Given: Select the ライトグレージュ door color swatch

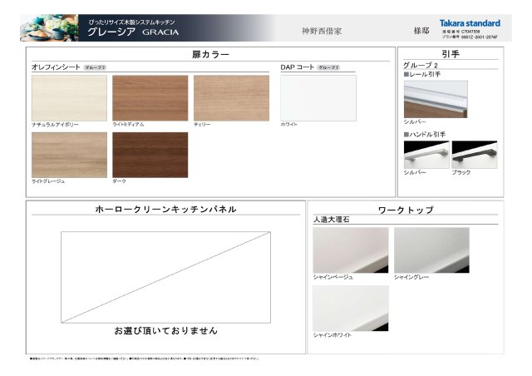Looking at the screenshot, I should pos(69,155).
